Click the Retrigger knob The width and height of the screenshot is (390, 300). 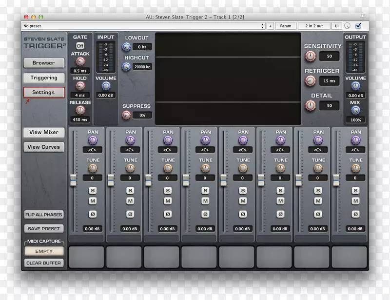310,81
